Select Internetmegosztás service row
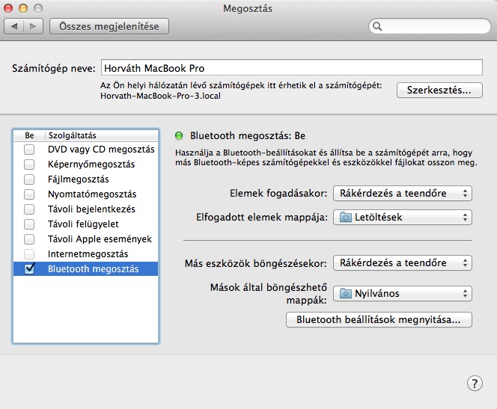The width and height of the screenshot is (497, 409). point(85,254)
